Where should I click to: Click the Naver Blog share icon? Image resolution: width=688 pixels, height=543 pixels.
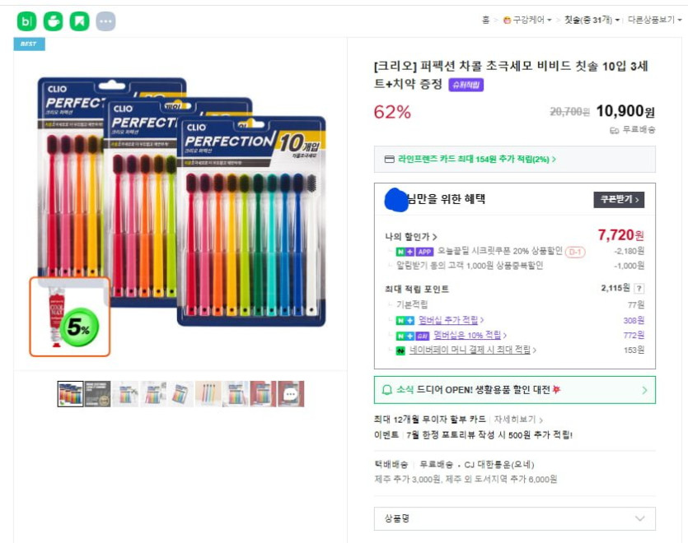pyautogui.click(x=26, y=21)
